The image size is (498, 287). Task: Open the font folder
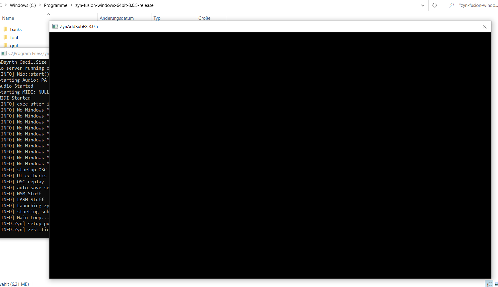click(14, 37)
